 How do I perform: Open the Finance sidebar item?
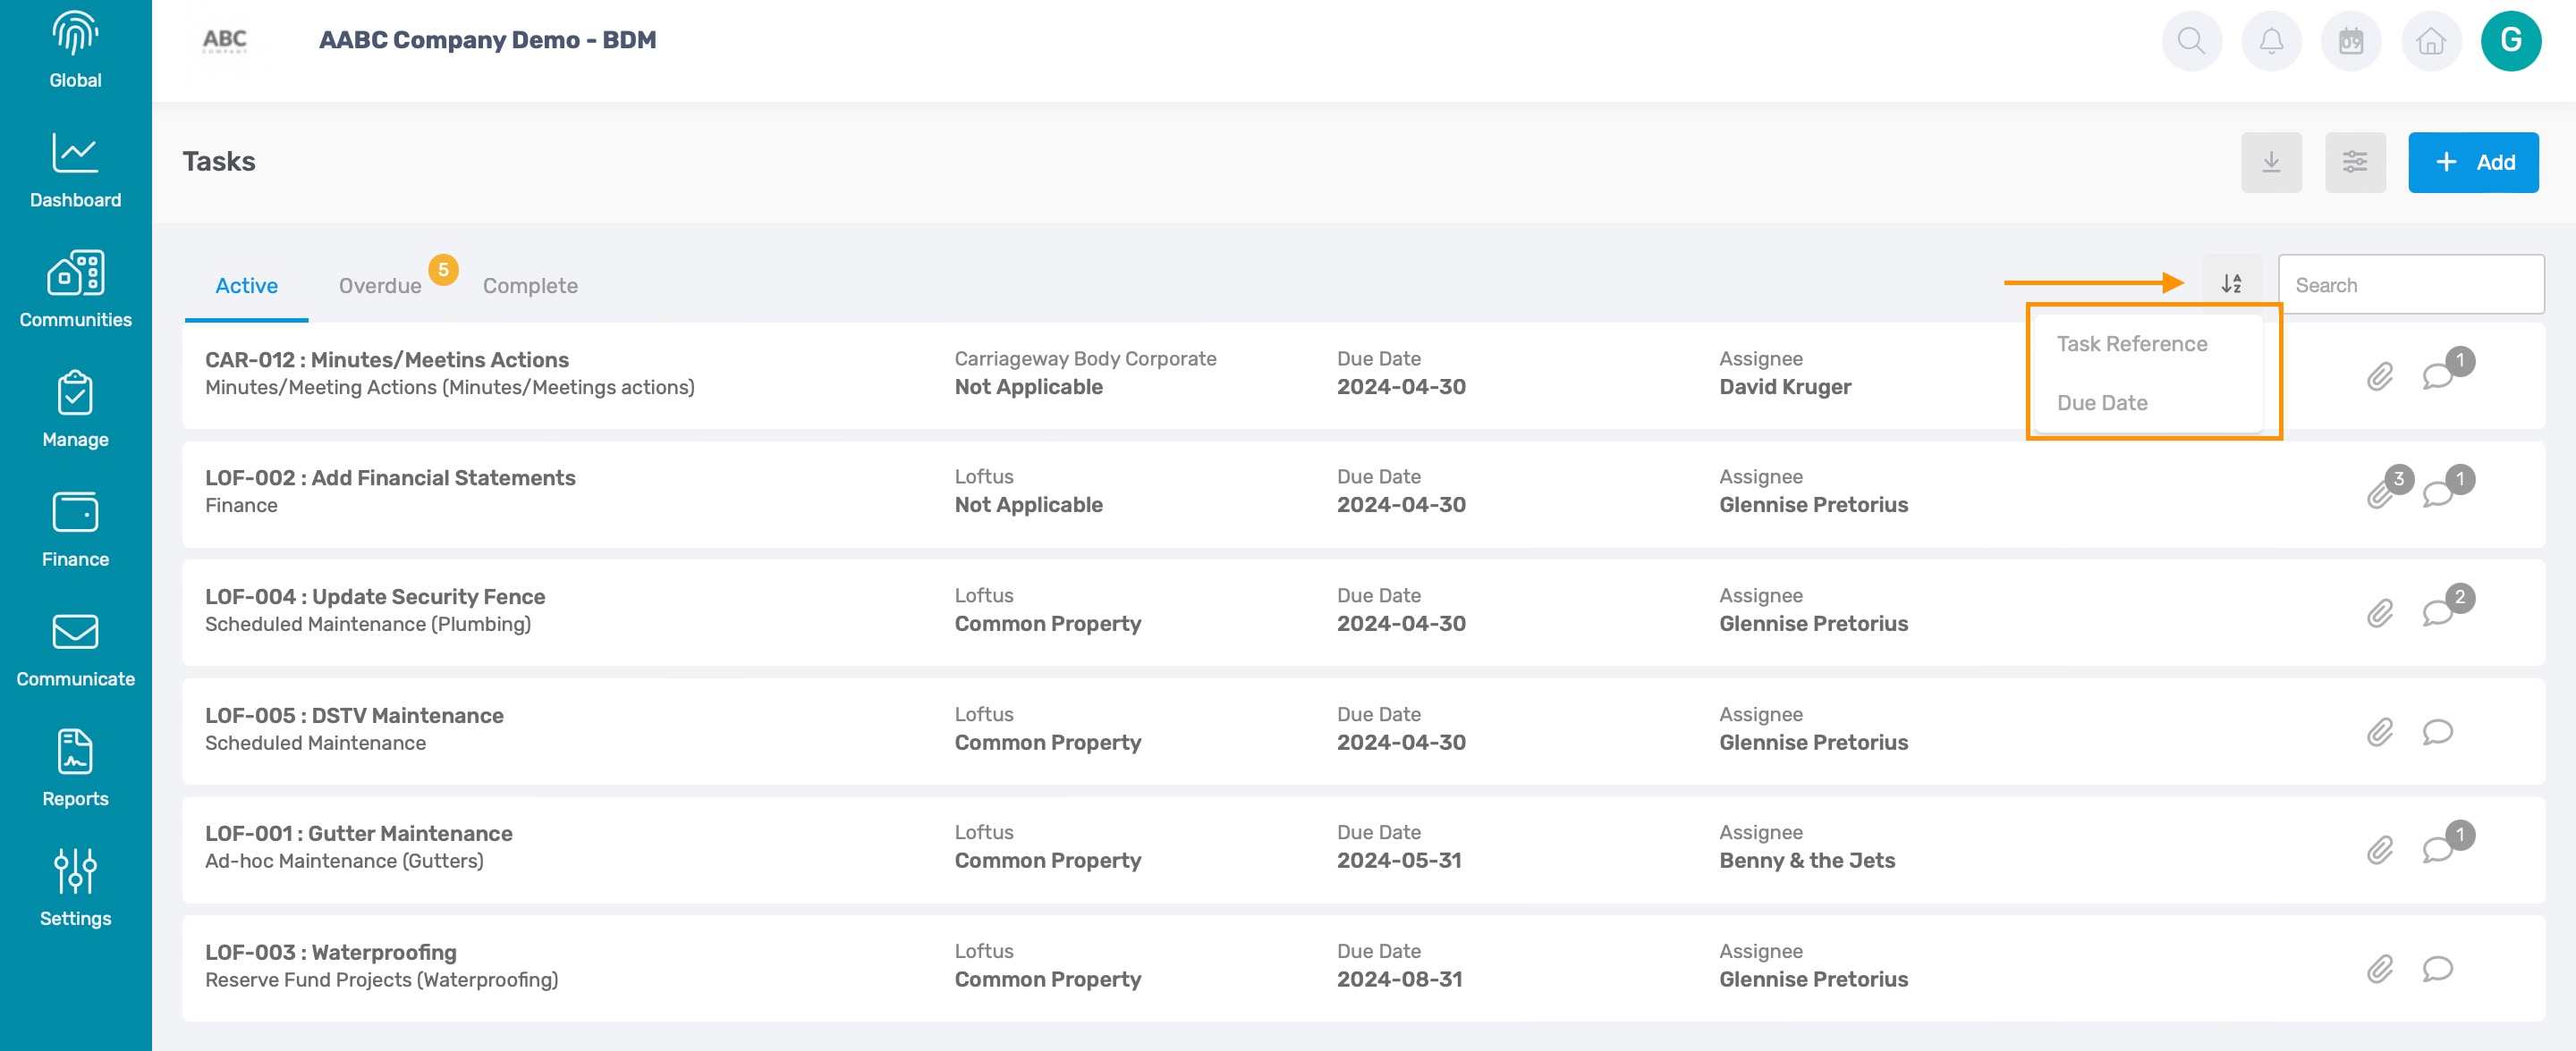75,529
